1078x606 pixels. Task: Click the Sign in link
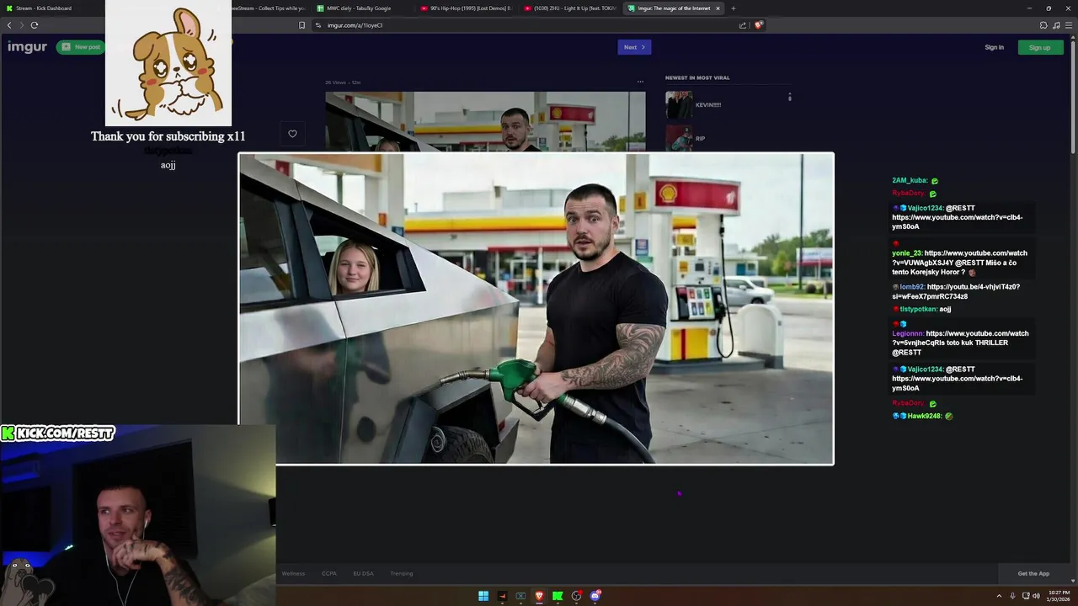[x=994, y=47]
